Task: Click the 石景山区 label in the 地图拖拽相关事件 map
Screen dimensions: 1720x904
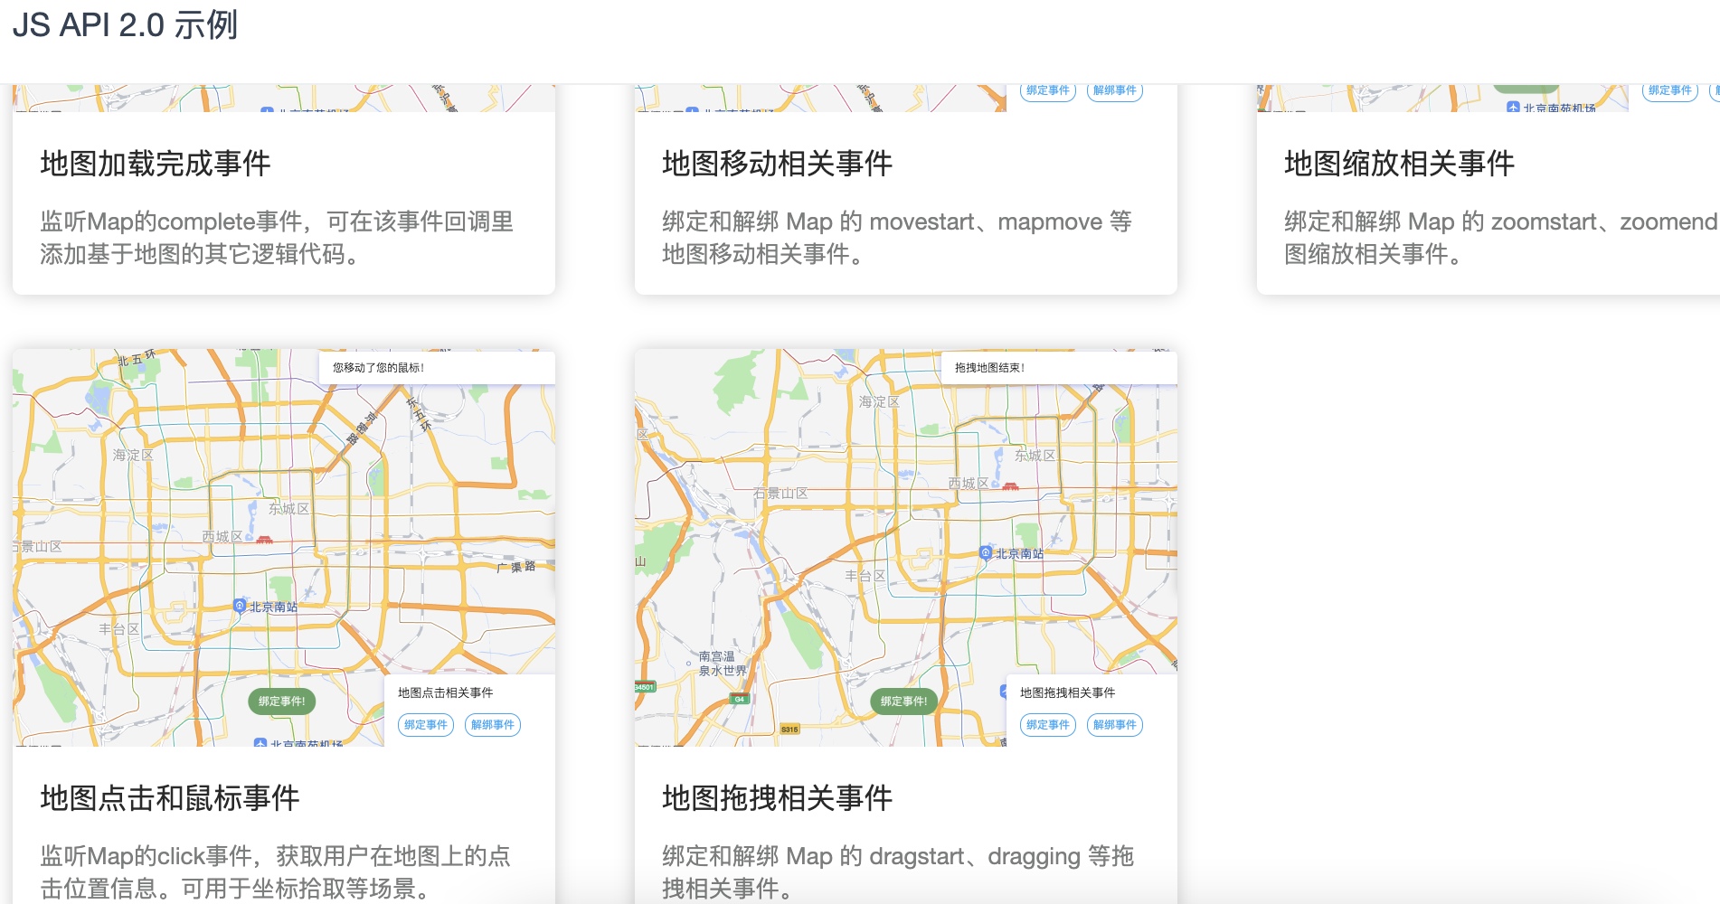Action: 780,494
